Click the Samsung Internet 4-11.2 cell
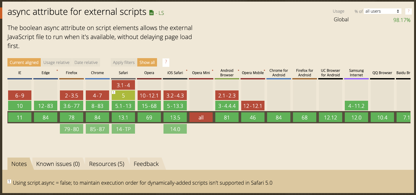 click(356, 106)
